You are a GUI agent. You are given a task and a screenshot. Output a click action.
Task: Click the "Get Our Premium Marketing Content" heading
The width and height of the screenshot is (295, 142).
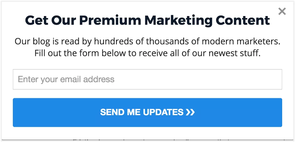point(147,20)
